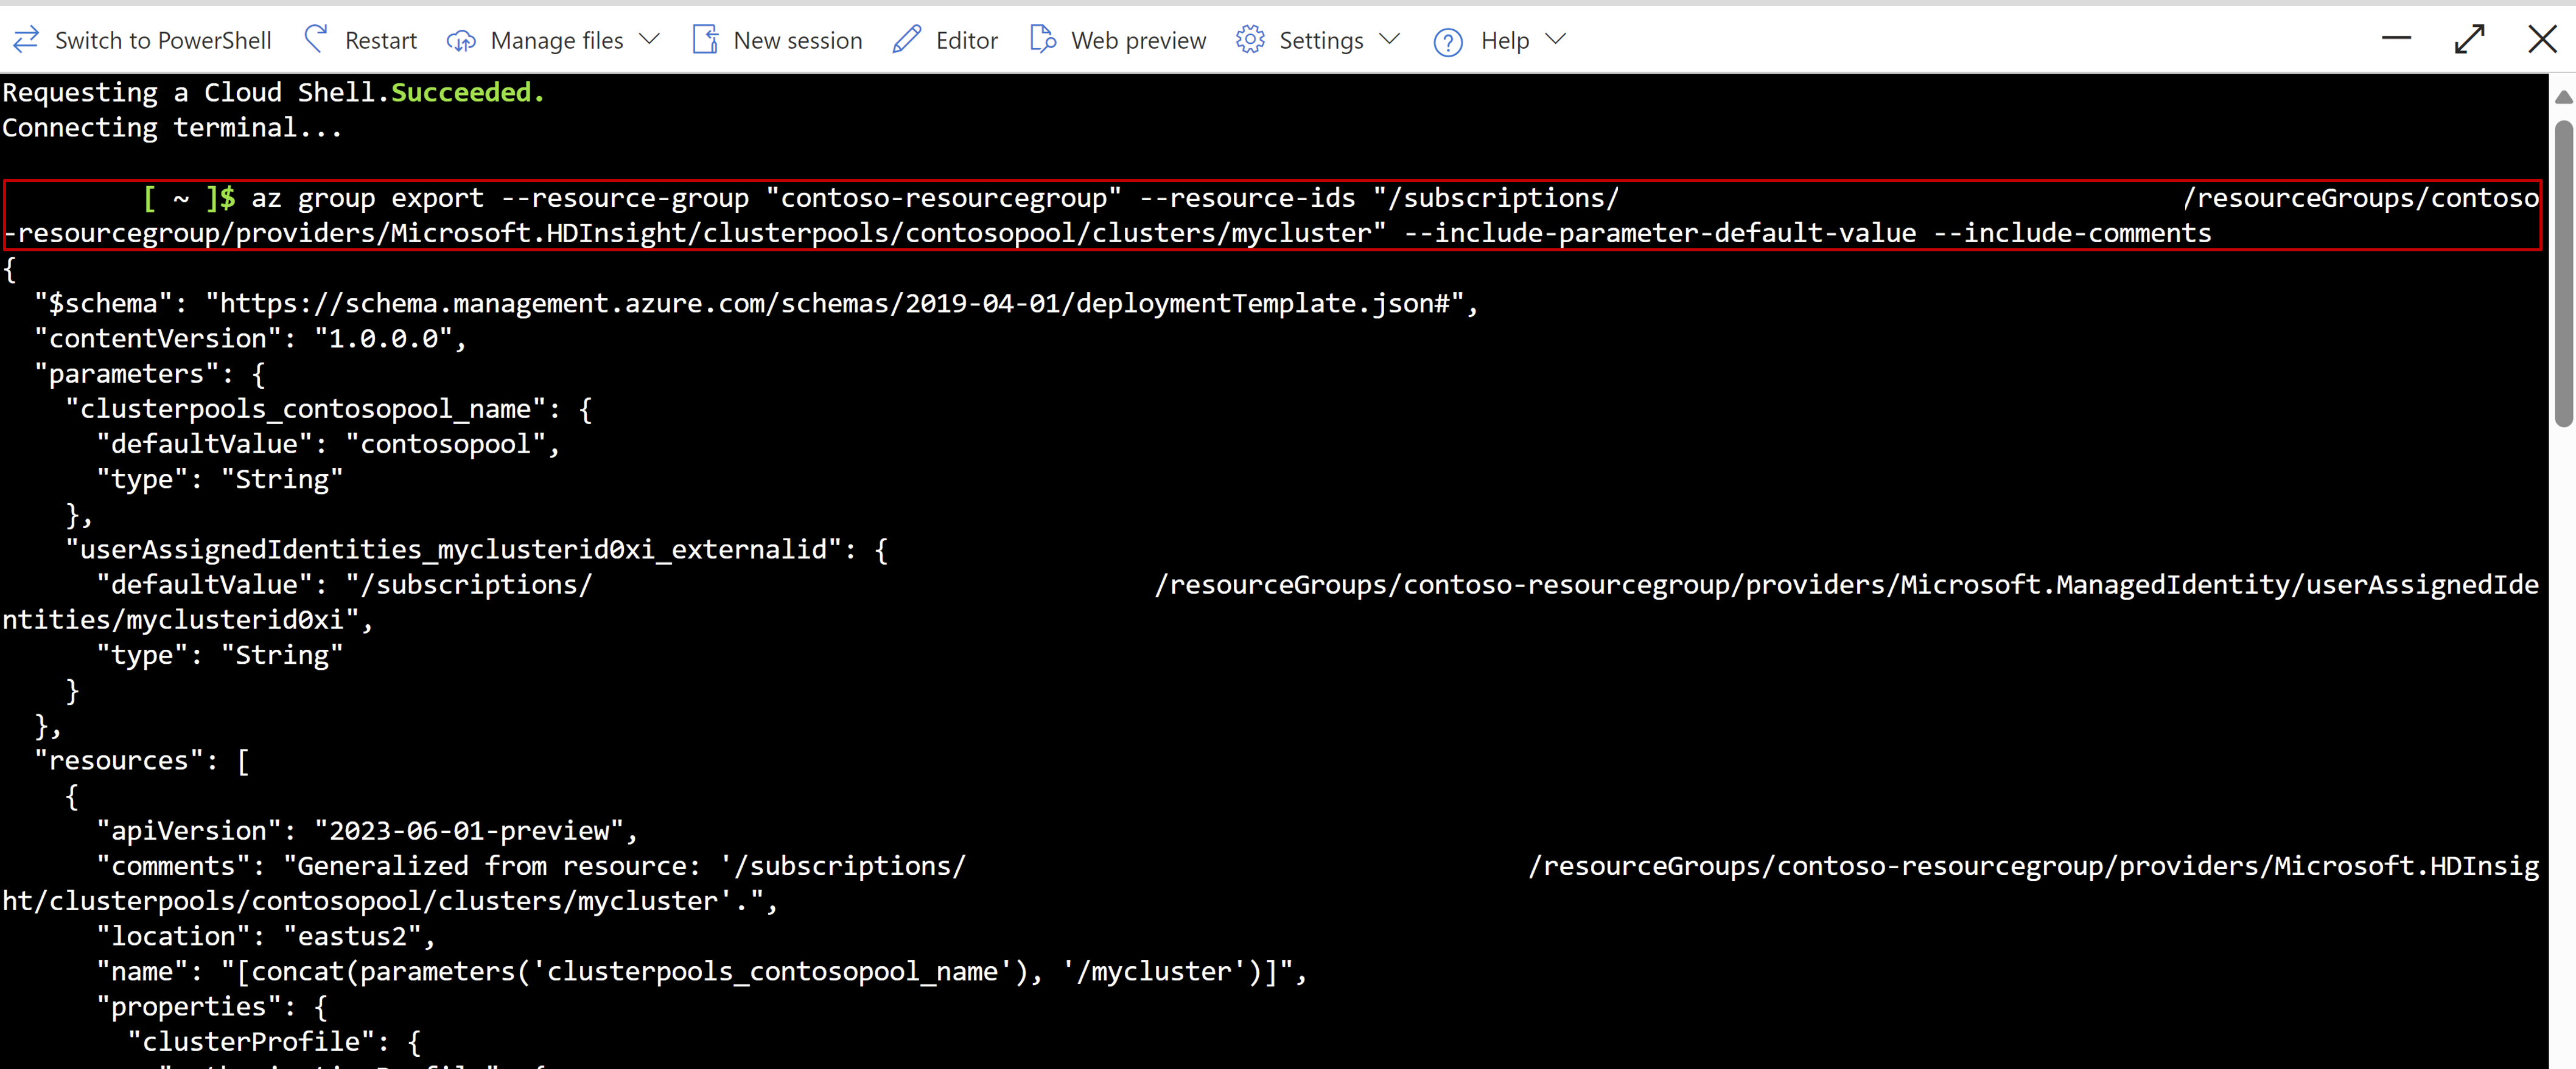Open the Editor text label
Image resolution: width=2576 pixels, height=1069 pixels.
coord(966,41)
